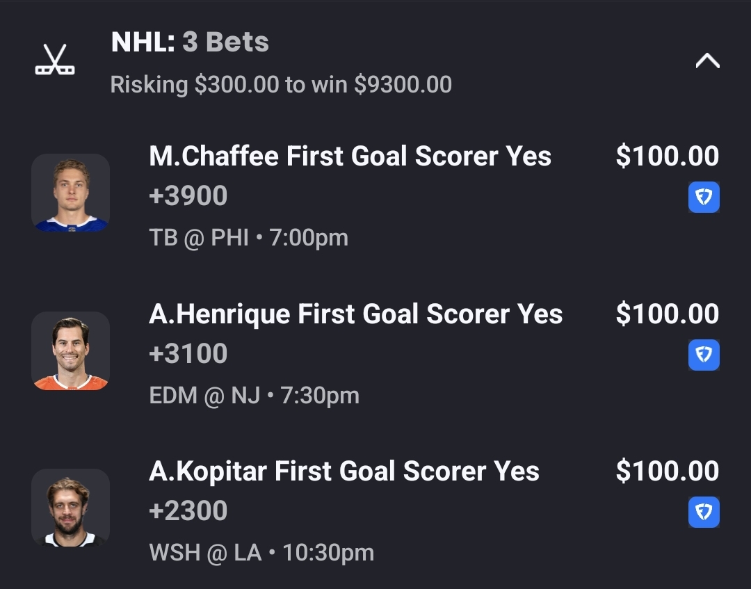This screenshot has height=589, width=751.
Task: Click the crossed hockey sticks NHL icon
Action: [x=55, y=60]
